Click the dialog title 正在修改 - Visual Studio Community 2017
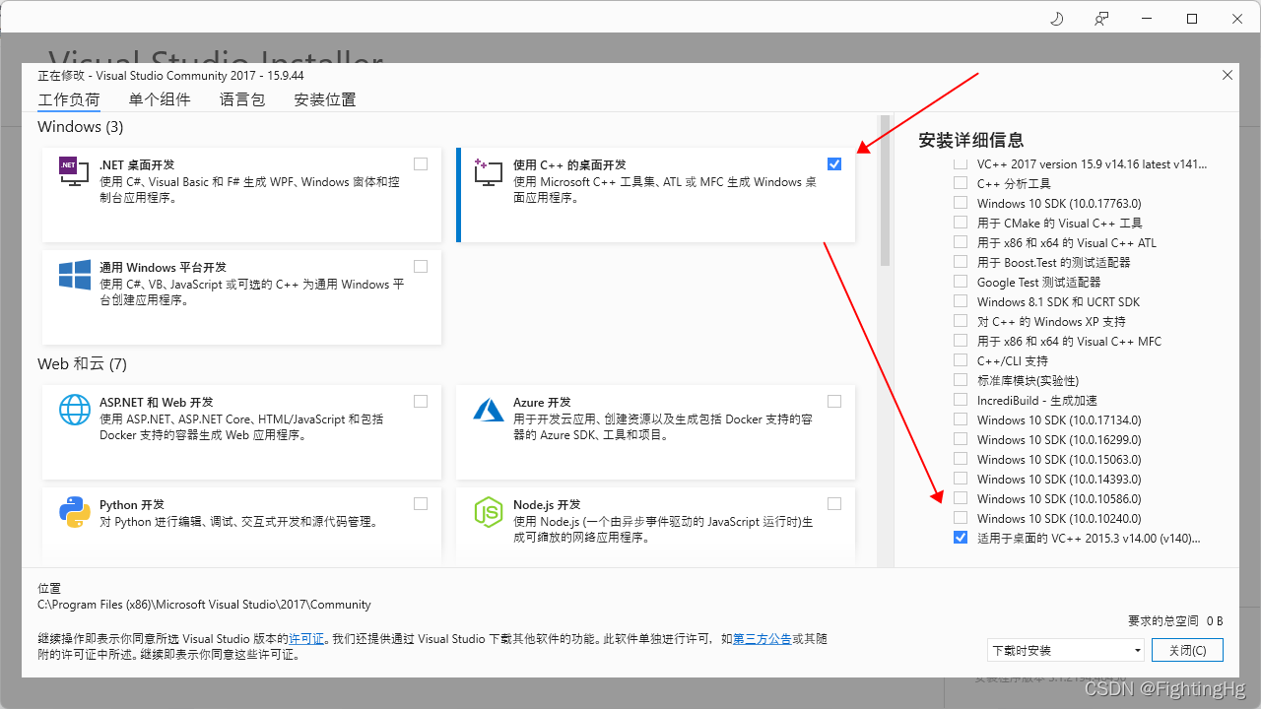This screenshot has width=1261, height=709. coord(170,75)
